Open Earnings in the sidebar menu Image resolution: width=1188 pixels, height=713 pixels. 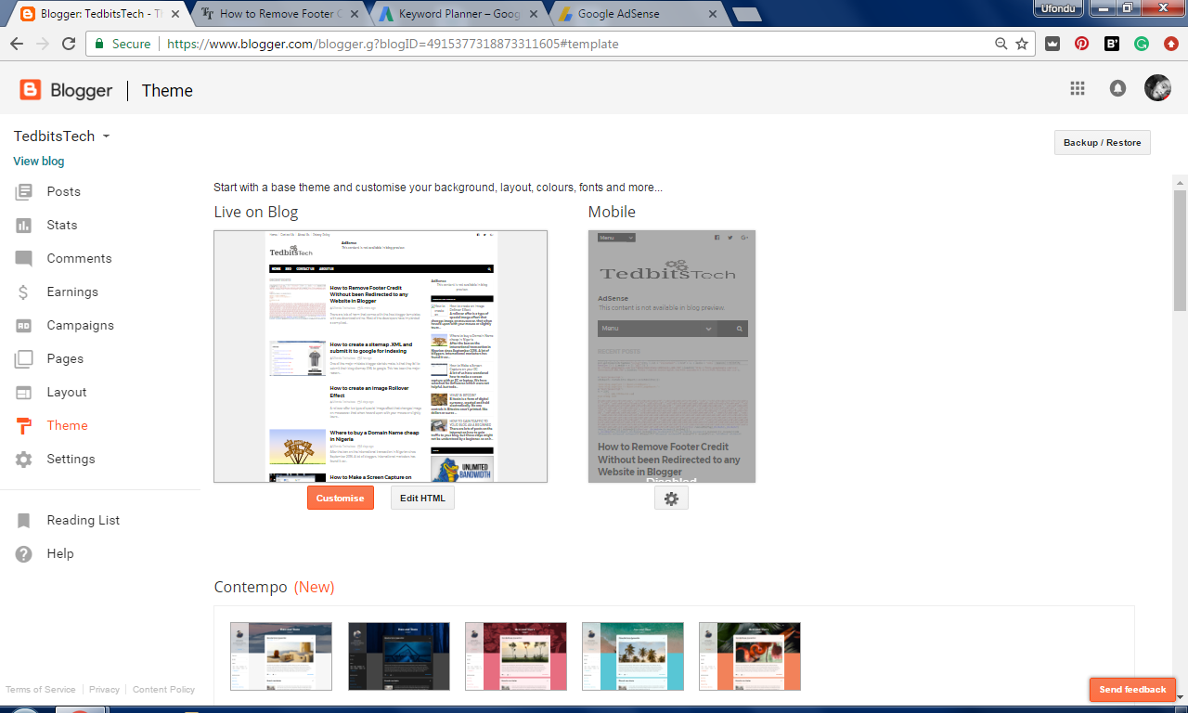click(72, 292)
